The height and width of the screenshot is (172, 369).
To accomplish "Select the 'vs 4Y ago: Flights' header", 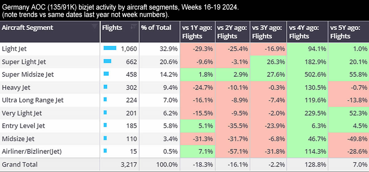I will 304,32.
